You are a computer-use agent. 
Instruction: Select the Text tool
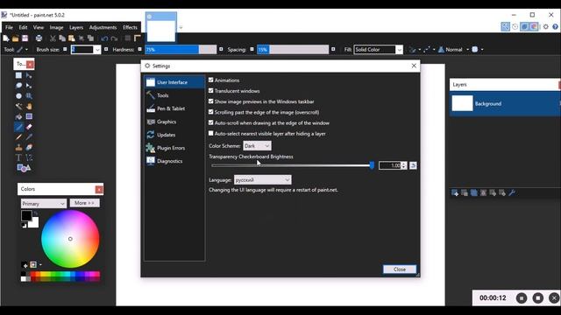tap(18, 157)
